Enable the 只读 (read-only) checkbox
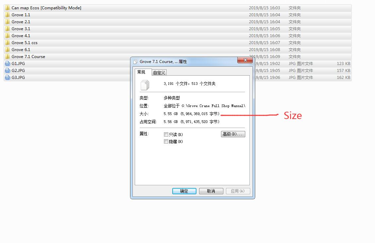Image resolution: width=375 pixels, height=243 pixels. [x=166, y=135]
